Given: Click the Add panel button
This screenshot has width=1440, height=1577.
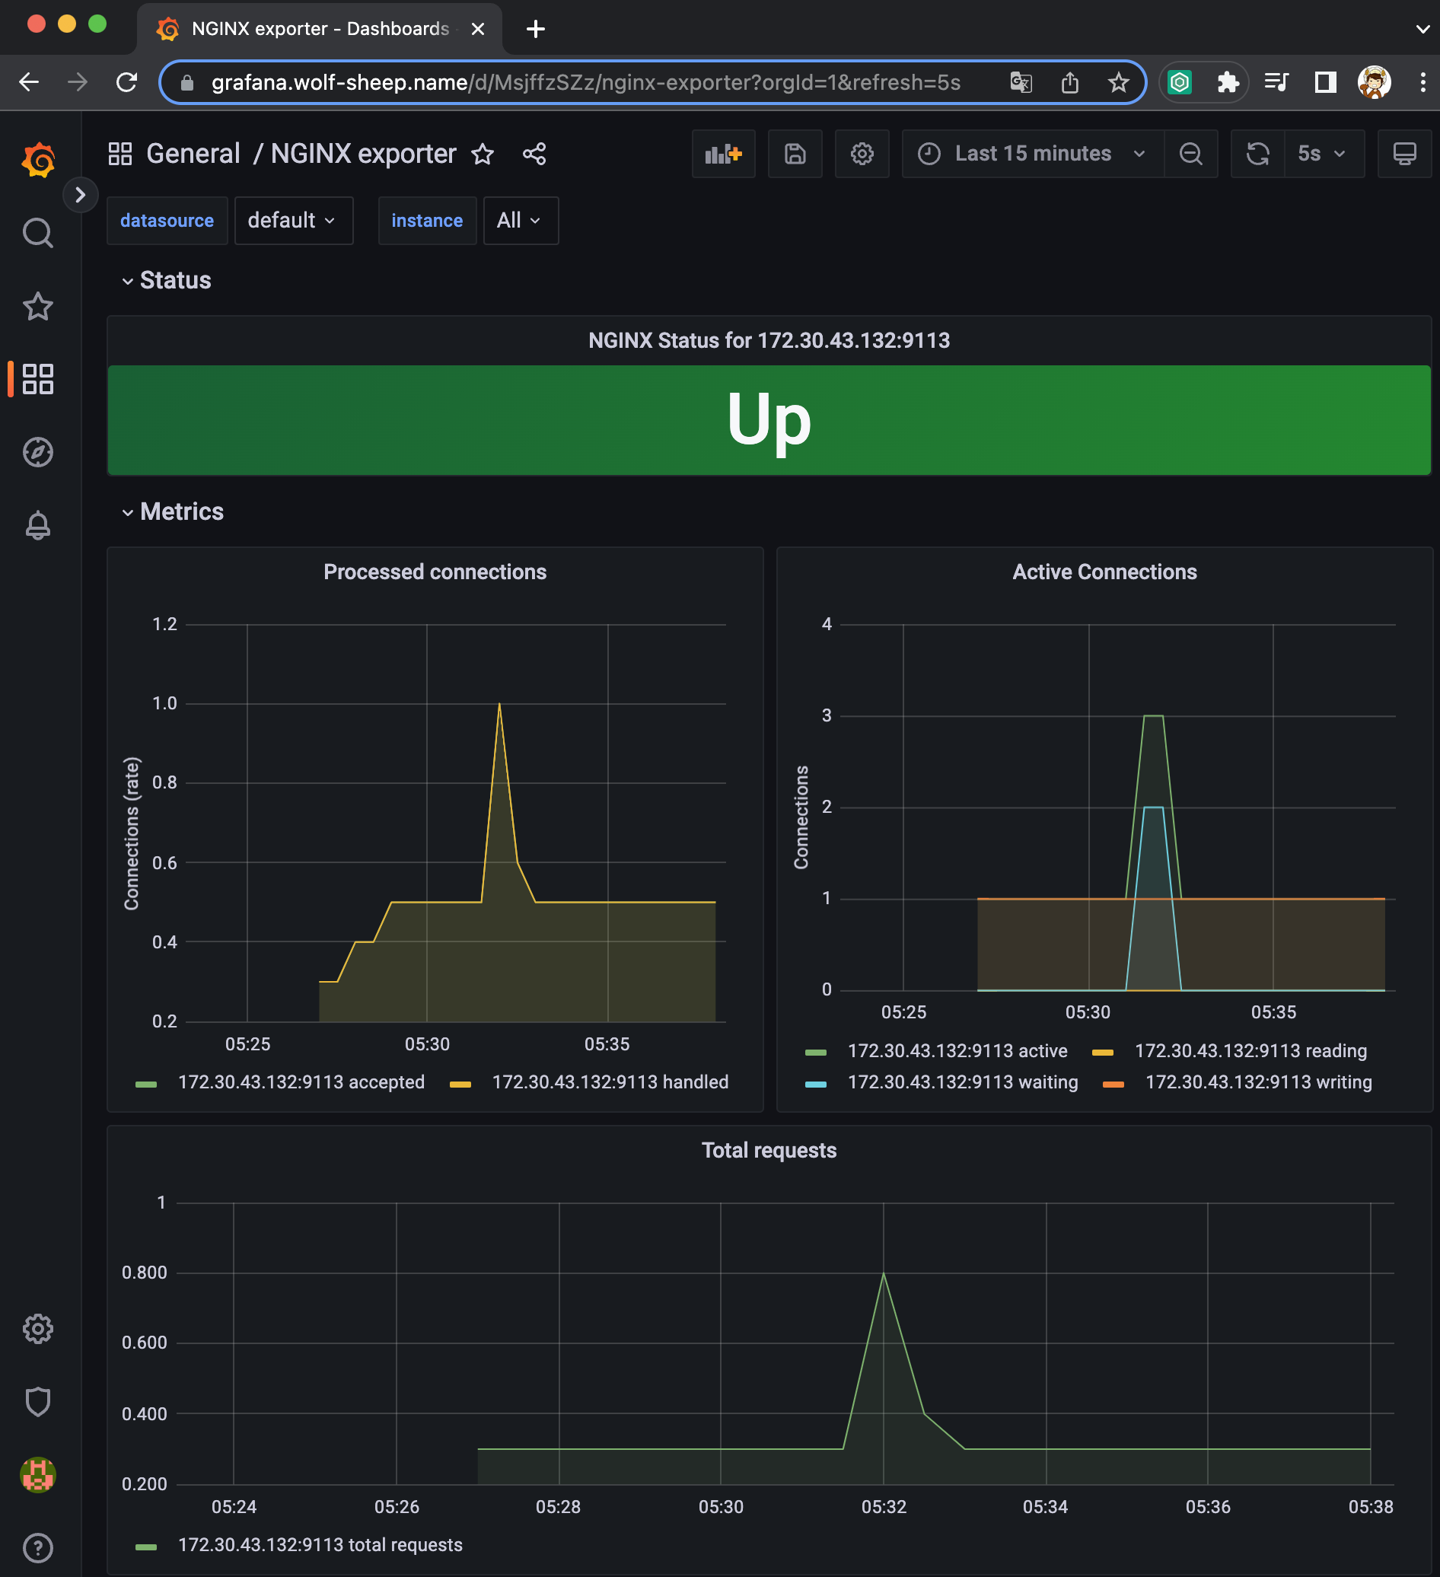Looking at the screenshot, I should pyautogui.click(x=724, y=153).
